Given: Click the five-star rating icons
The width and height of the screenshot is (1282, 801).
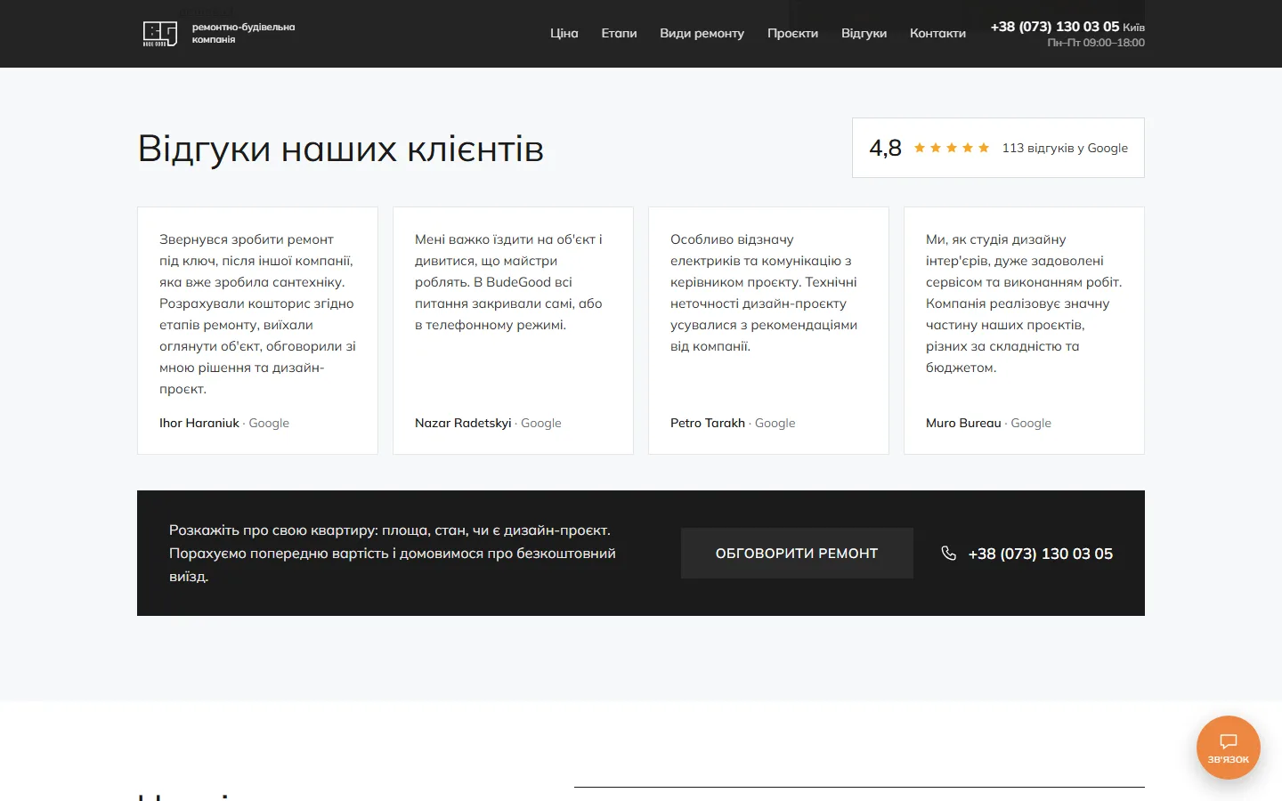Looking at the screenshot, I should click(952, 148).
